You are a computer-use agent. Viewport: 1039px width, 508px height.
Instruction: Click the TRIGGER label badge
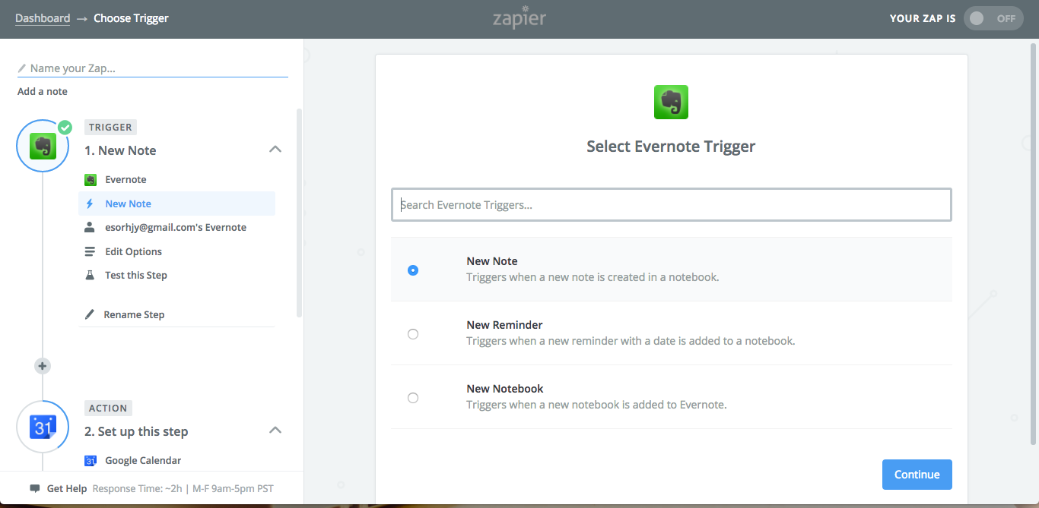[x=110, y=128]
